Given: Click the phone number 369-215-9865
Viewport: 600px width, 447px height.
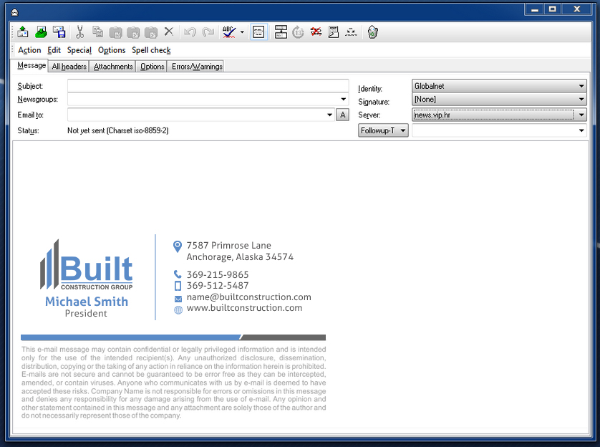Looking at the screenshot, I should click(218, 275).
